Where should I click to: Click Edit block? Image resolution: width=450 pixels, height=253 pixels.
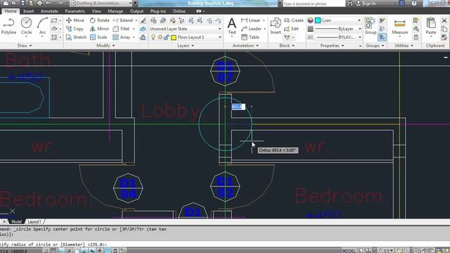point(291,29)
